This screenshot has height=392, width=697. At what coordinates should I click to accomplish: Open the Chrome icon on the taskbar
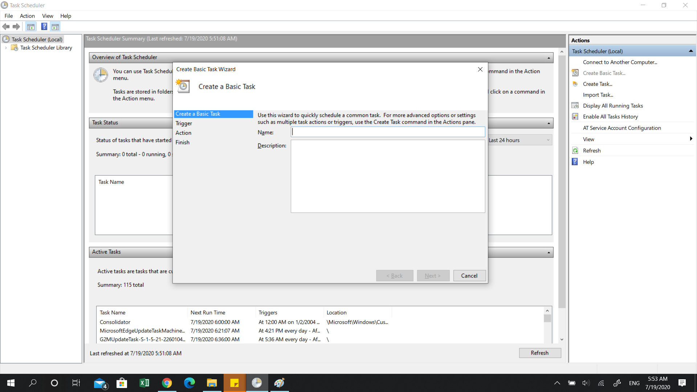coord(167,383)
